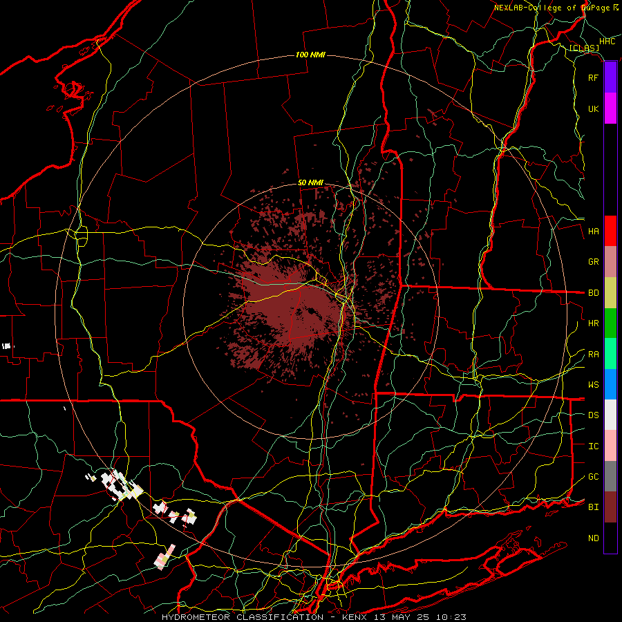Image resolution: width=622 pixels, height=622 pixels.
Task: Click the '10:23' timestamp
Action: 451,617
